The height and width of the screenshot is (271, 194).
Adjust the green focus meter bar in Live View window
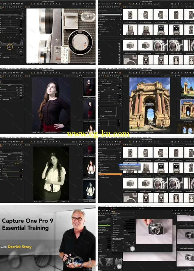coord(104,225)
